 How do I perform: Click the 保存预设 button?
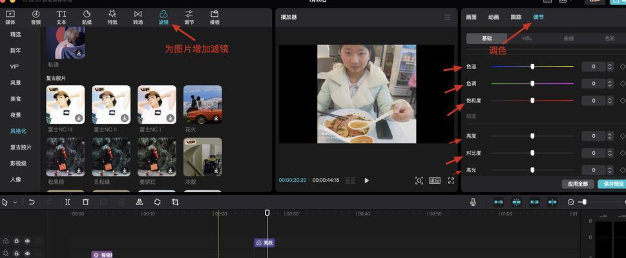(x=612, y=184)
